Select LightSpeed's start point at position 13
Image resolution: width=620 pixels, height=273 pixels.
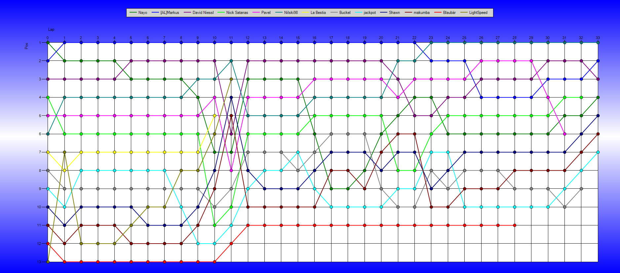click(48, 262)
